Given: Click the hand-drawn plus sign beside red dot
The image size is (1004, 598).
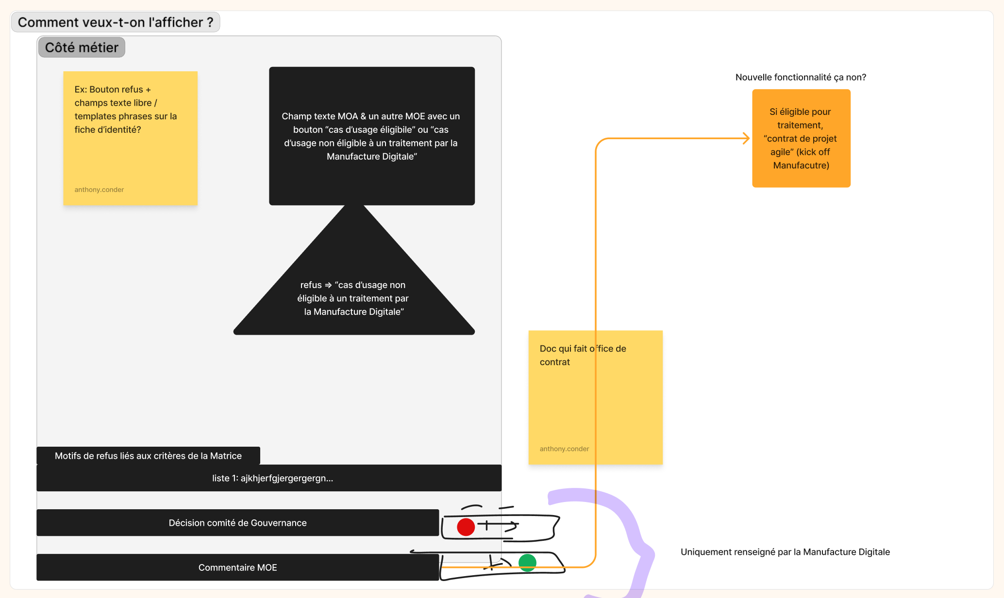Looking at the screenshot, I should coord(487,525).
